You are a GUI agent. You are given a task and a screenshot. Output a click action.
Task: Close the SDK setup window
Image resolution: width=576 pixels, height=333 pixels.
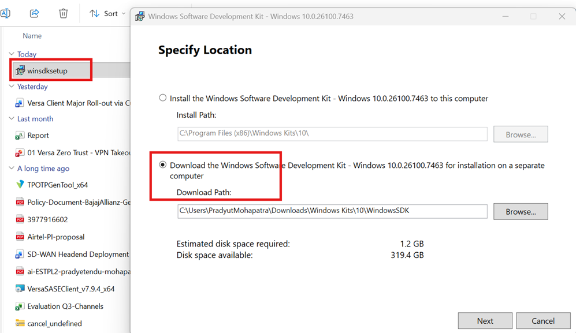coord(562,17)
